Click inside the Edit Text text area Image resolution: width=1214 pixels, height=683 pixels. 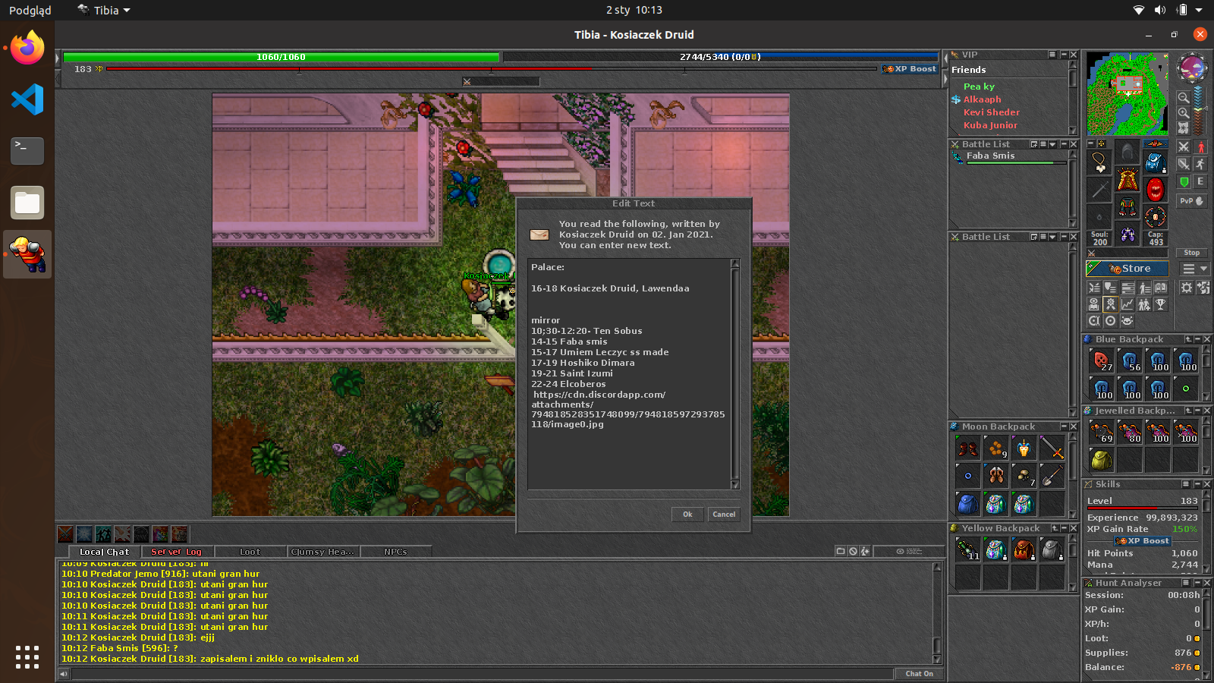pyautogui.click(x=629, y=374)
